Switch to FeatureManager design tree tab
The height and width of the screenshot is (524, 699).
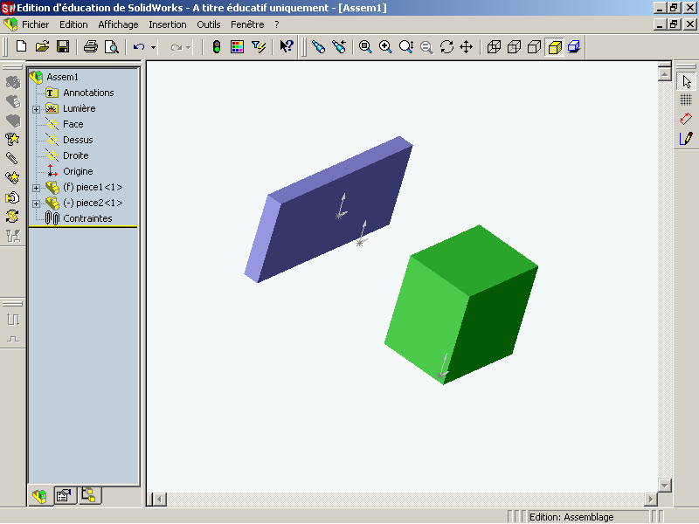(40, 495)
